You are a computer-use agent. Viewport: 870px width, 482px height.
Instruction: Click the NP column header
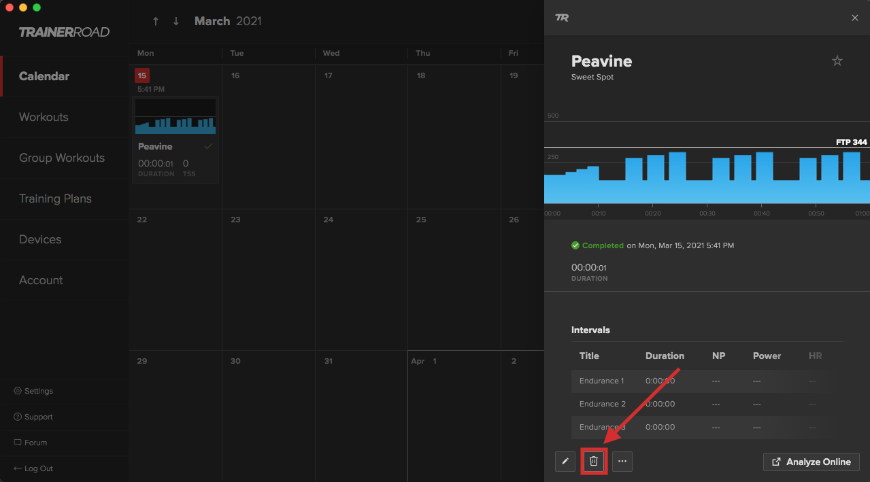coord(718,356)
